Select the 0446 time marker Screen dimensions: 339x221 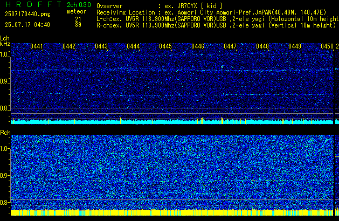point(198,46)
